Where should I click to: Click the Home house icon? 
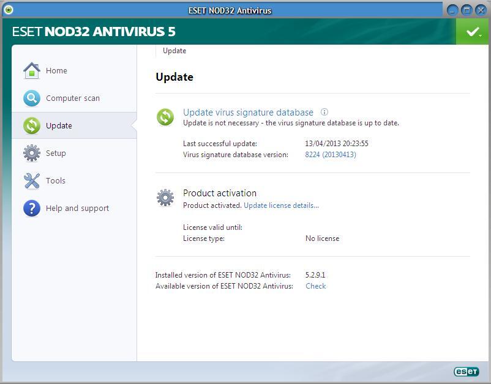click(x=32, y=71)
